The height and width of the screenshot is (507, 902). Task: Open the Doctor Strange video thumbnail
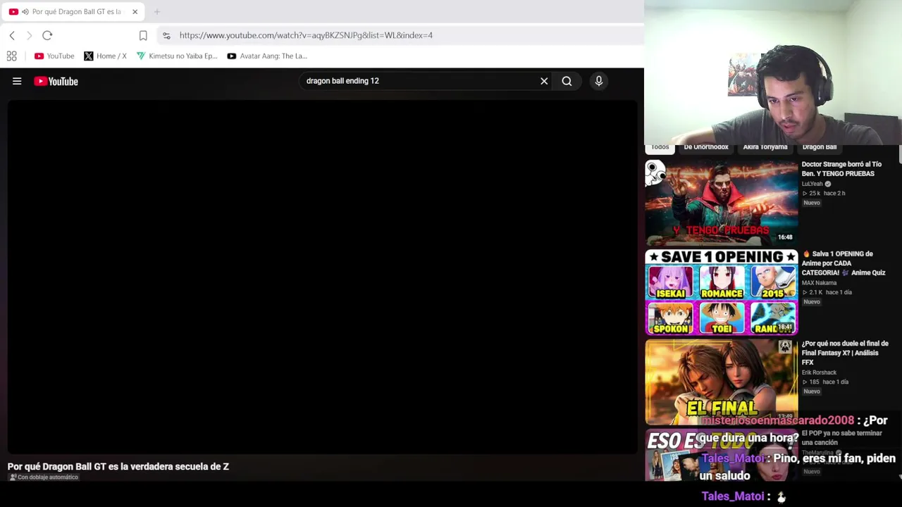722,203
